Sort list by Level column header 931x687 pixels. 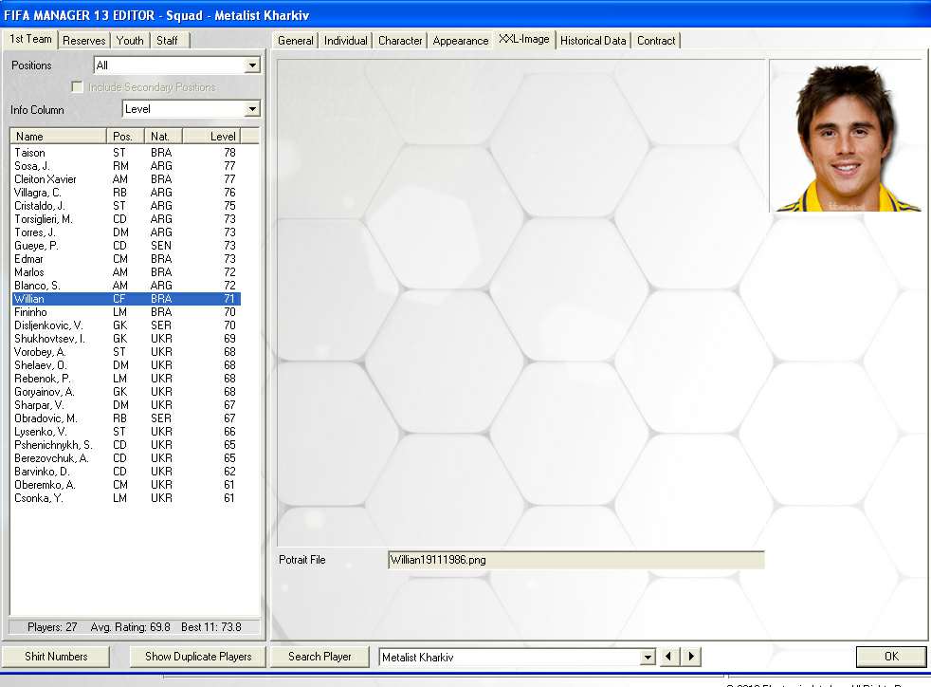[222, 137]
